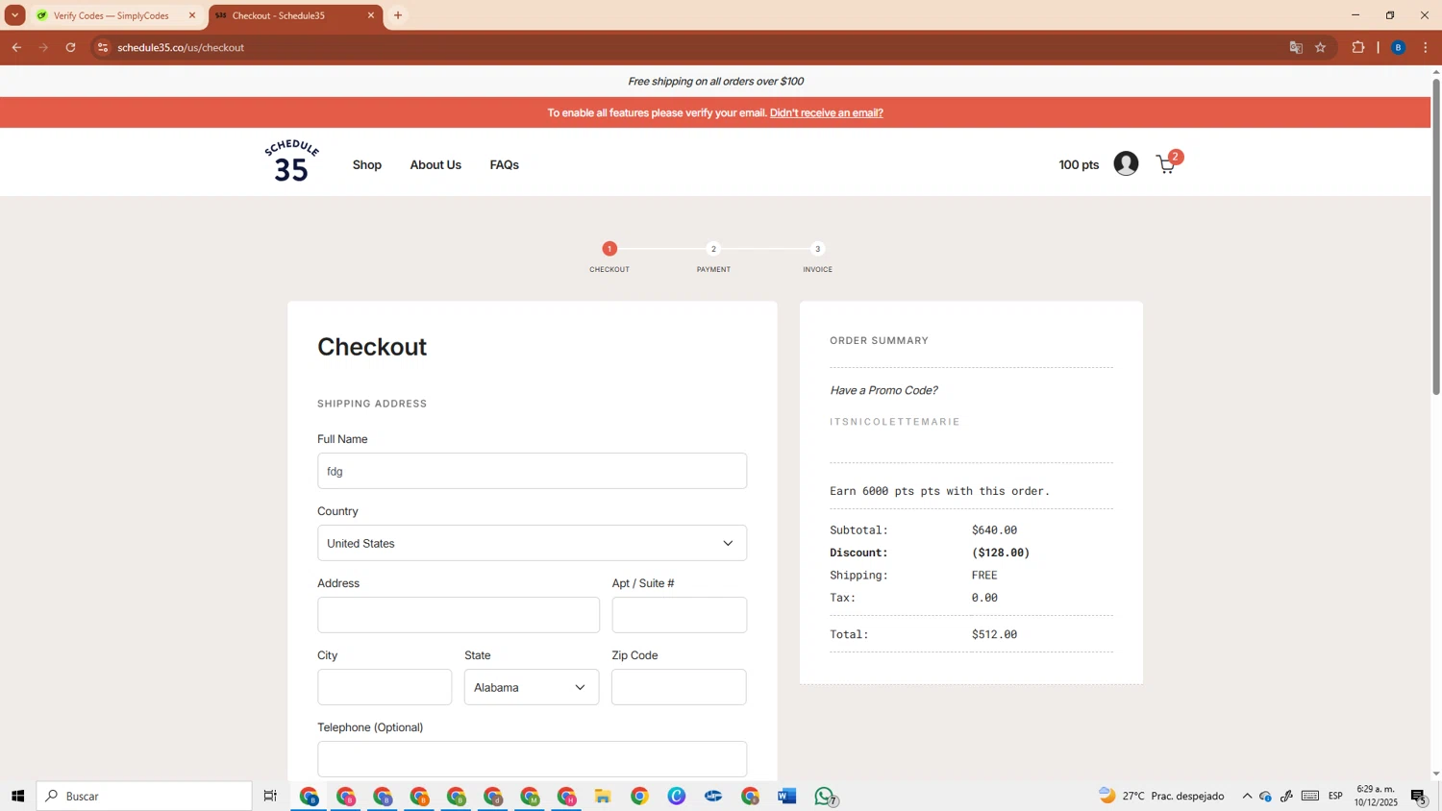Open the Windows Start menu
Image resolution: width=1442 pixels, height=811 pixels.
tap(17, 796)
